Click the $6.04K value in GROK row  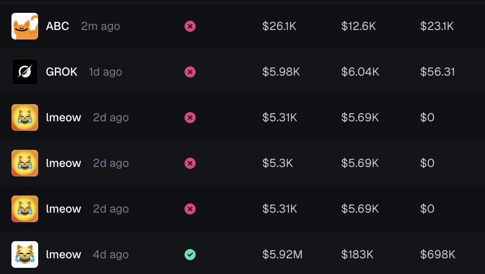(x=360, y=72)
